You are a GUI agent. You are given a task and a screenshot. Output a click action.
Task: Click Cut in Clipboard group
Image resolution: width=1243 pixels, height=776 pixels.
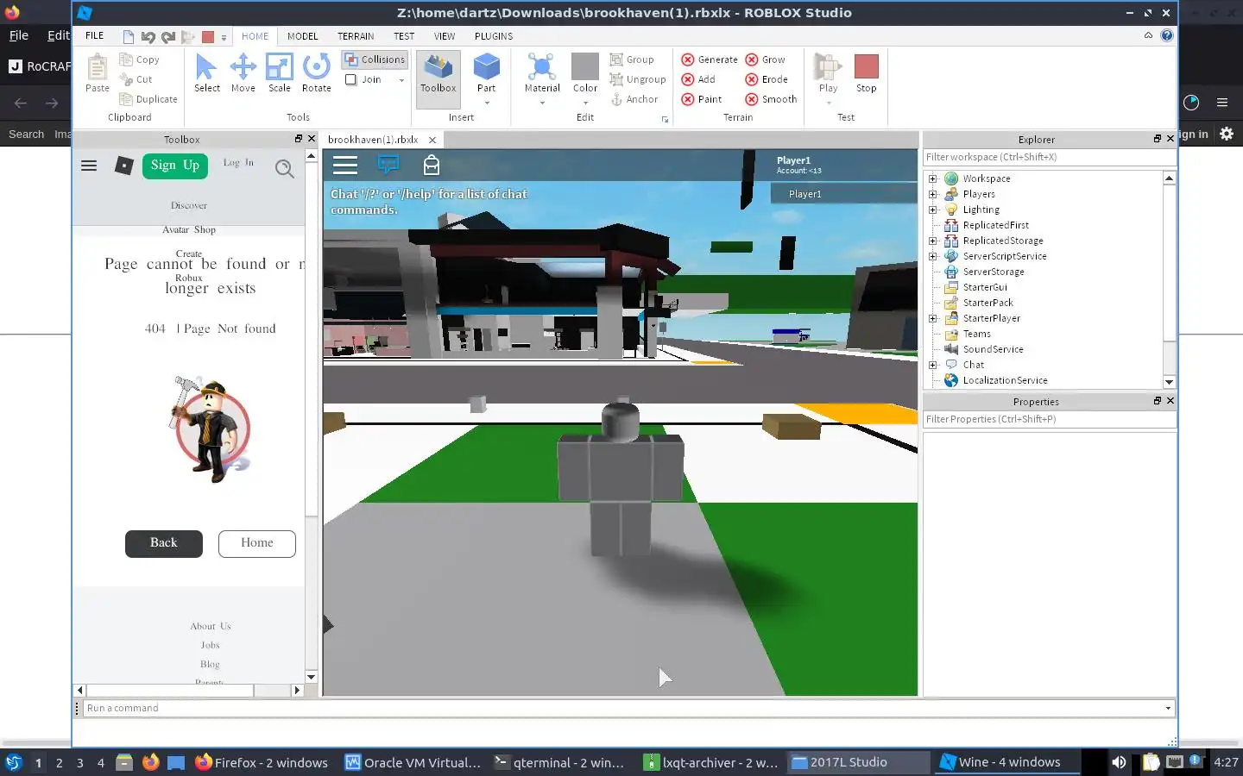click(136, 79)
